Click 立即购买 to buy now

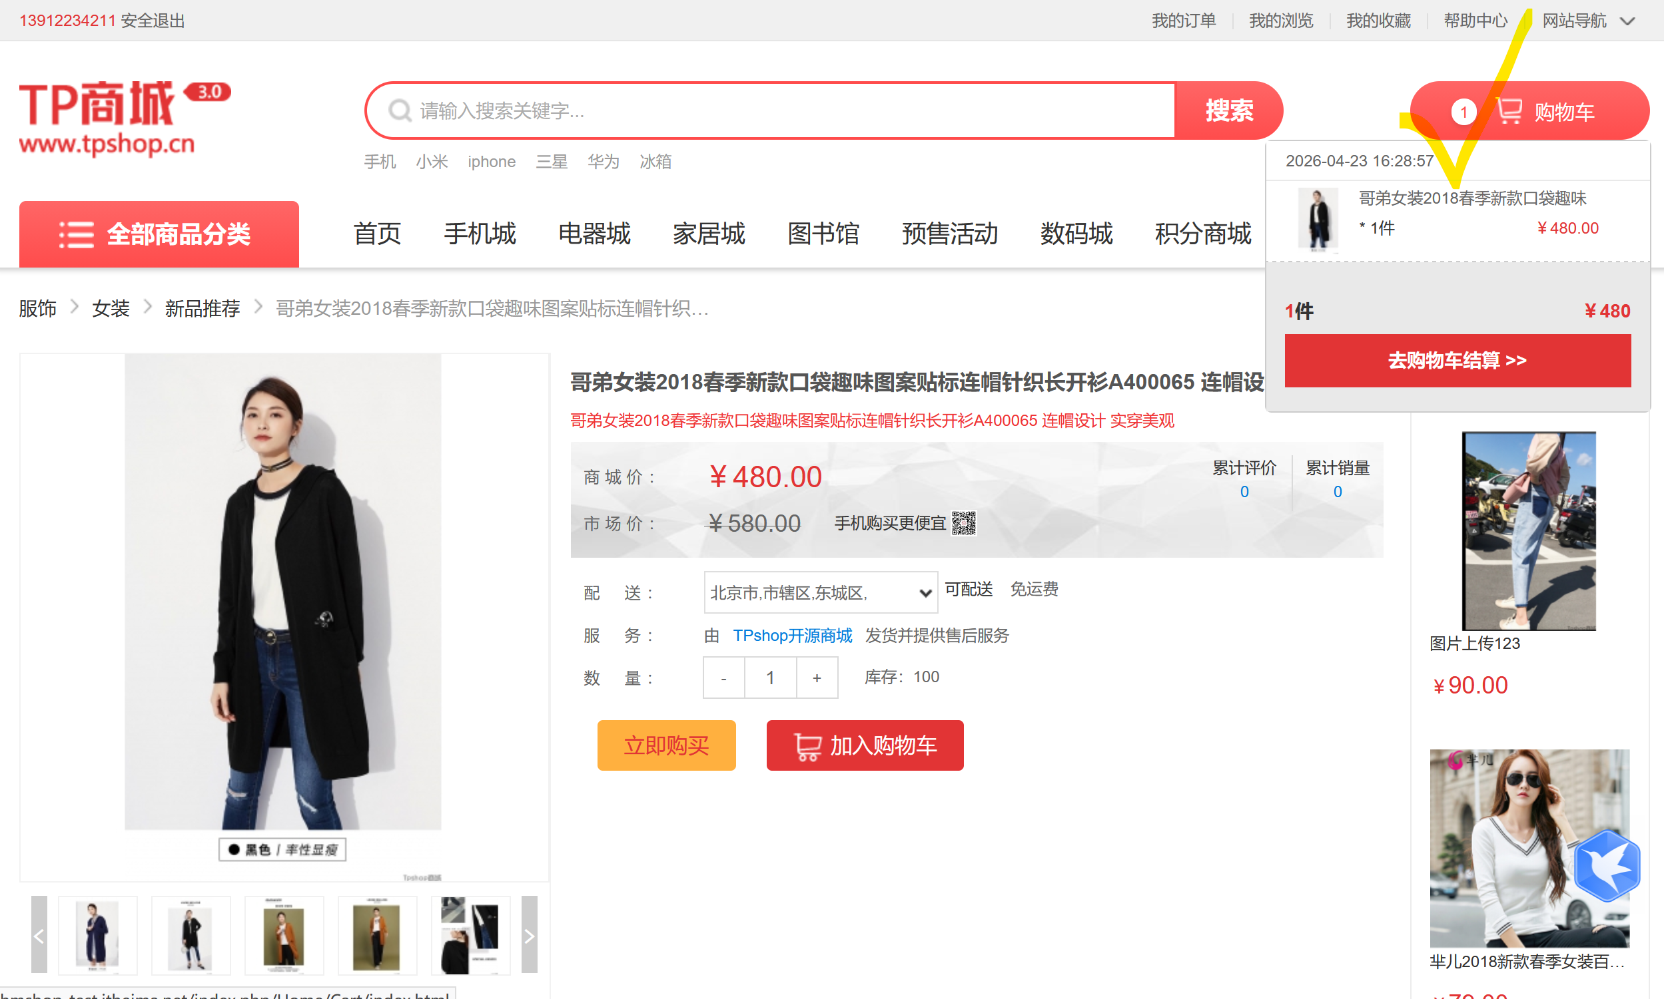pyautogui.click(x=666, y=745)
